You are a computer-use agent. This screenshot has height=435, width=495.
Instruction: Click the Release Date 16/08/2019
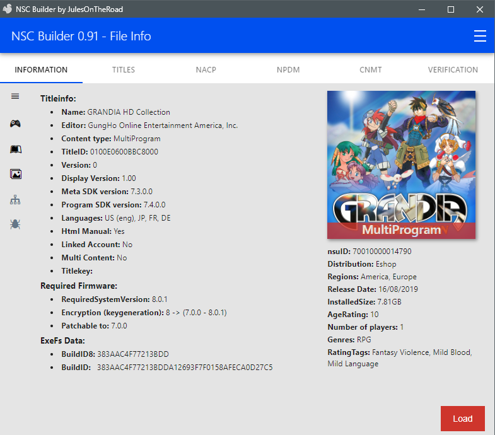click(373, 289)
